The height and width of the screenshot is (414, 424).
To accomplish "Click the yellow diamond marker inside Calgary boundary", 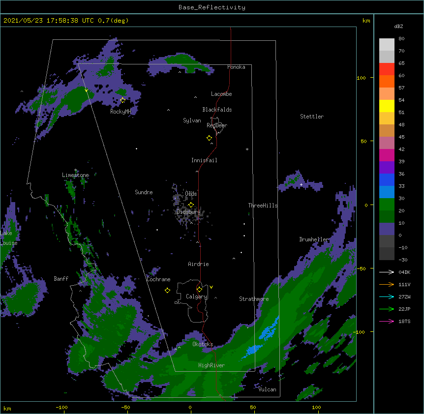I will click(x=199, y=290).
